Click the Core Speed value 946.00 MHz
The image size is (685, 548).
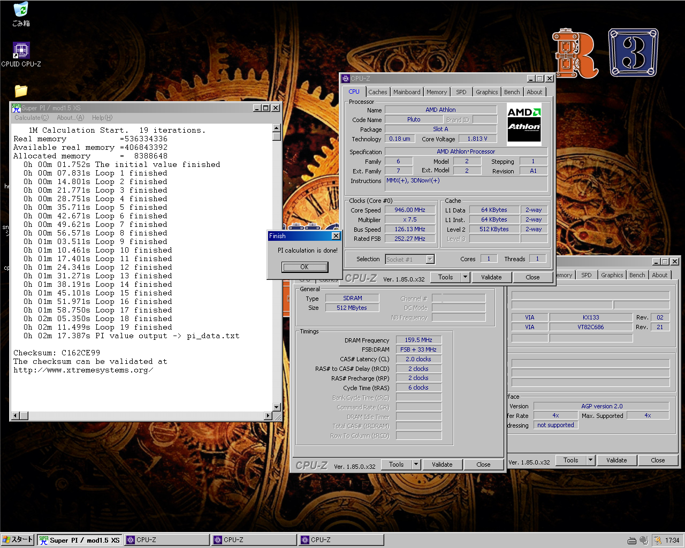[410, 210]
